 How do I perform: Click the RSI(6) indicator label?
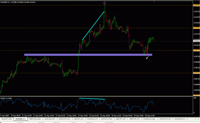6,98
